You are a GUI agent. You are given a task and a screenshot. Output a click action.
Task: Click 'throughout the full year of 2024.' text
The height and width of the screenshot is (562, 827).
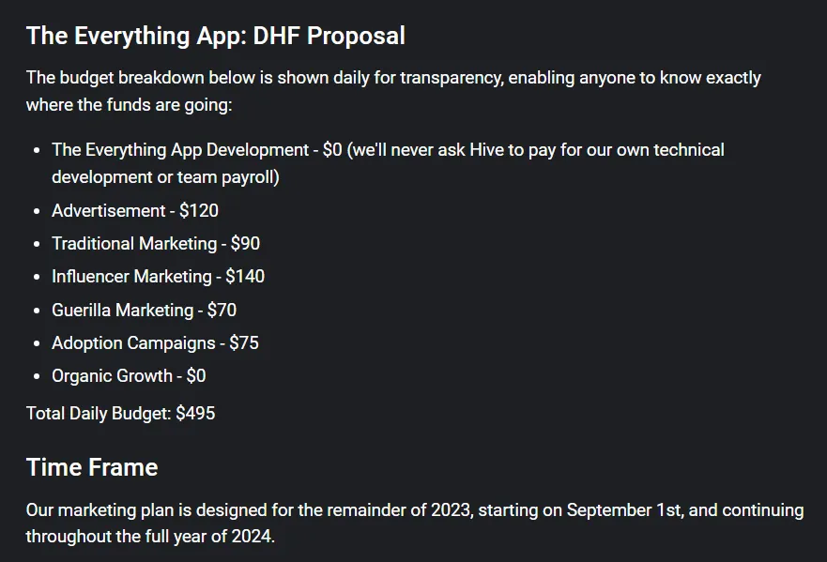click(150, 537)
